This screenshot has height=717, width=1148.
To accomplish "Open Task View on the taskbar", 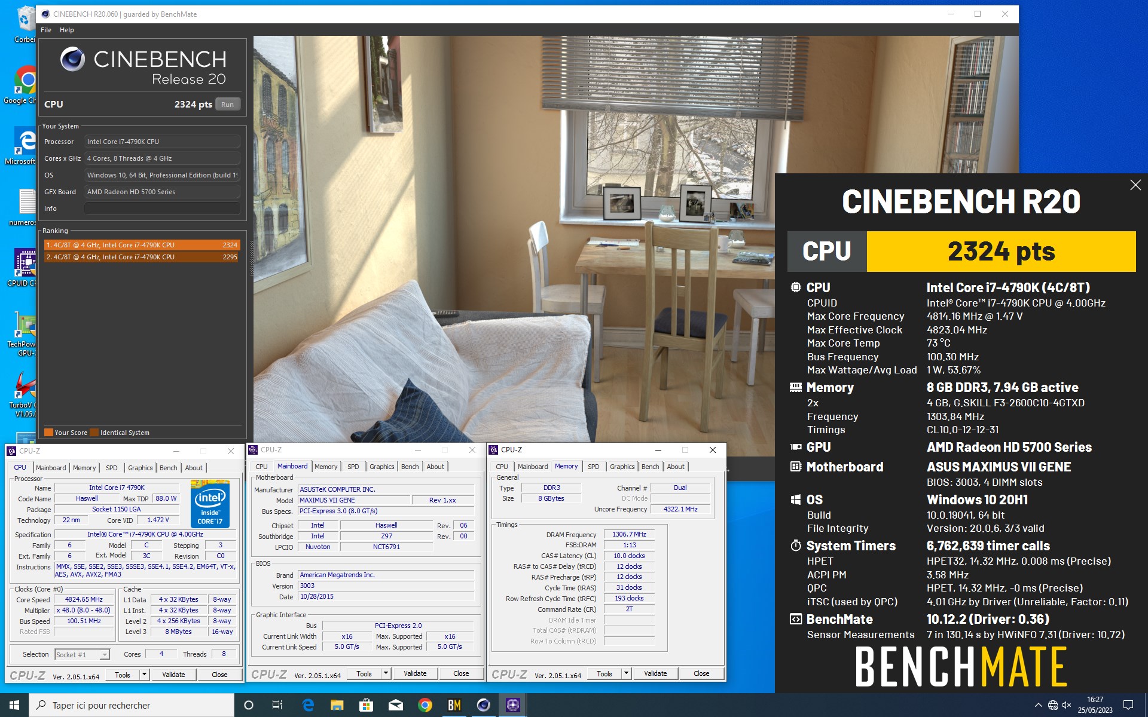I will (x=277, y=705).
